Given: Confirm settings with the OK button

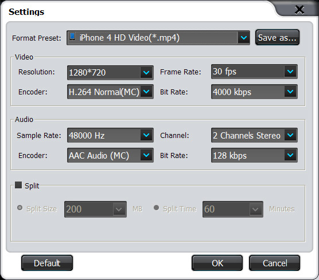Looking at the screenshot, I should click(x=217, y=263).
